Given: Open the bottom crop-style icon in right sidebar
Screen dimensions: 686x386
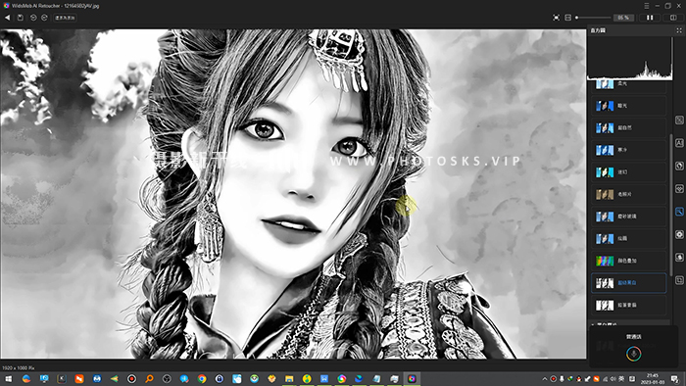Looking at the screenshot, I should pyautogui.click(x=679, y=280).
